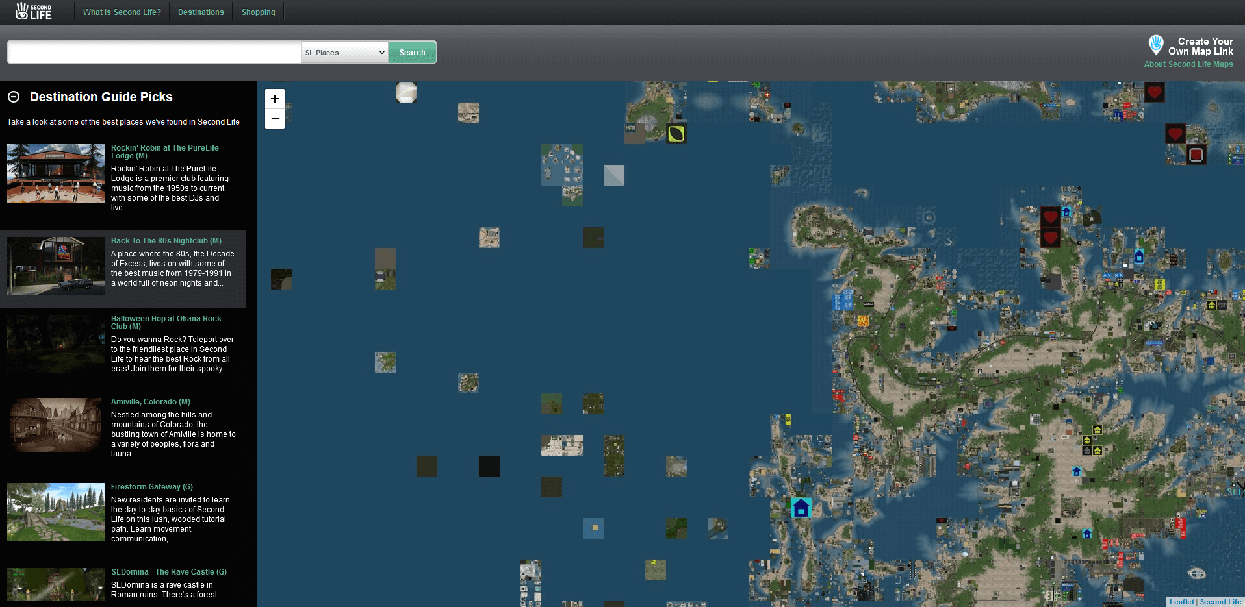The width and height of the screenshot is (1245, 607).
Task: Click the red rounded-square icon tile on the map
Action: pos(1196,155)
